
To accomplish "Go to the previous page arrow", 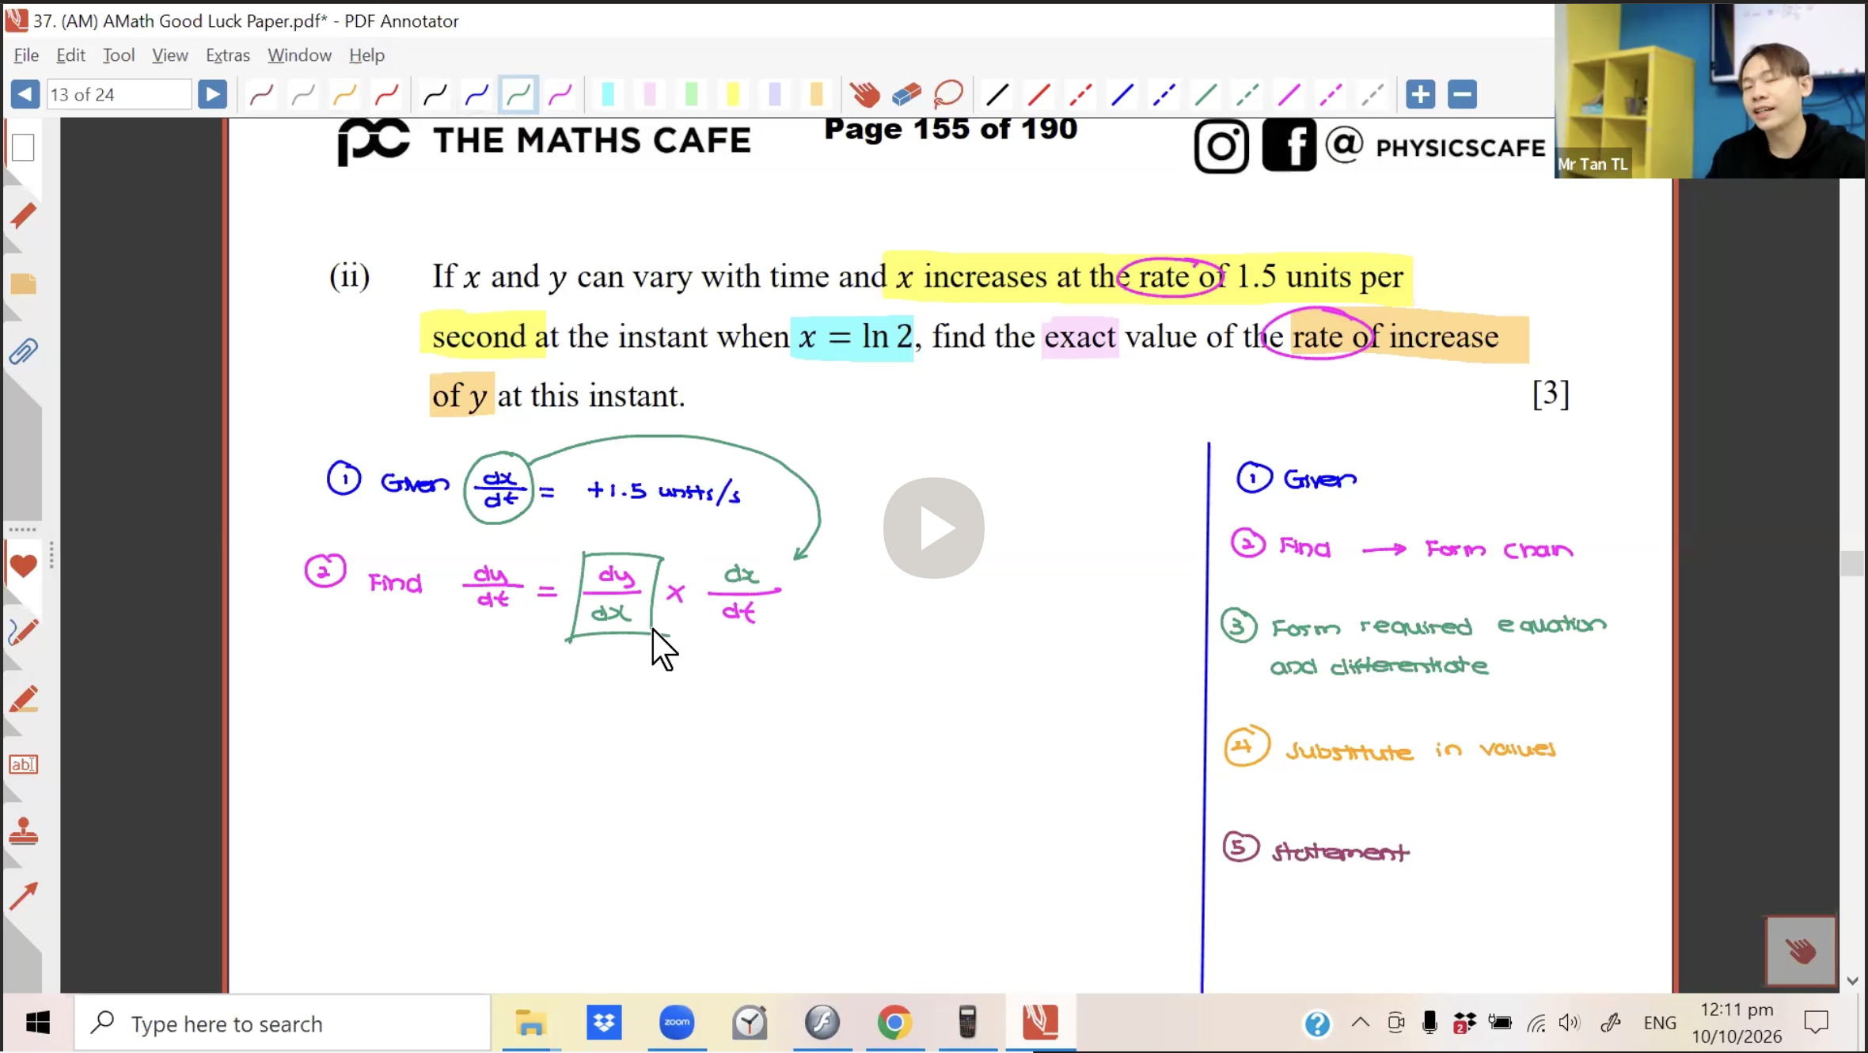I will click(x=25, y=94).
